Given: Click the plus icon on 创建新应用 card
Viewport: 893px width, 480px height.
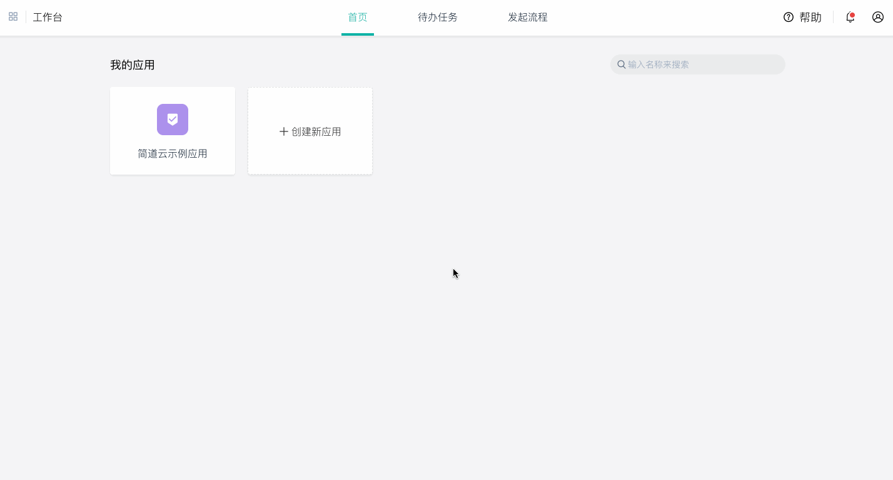Looking at the screenshot, I should tap(283, 131).
